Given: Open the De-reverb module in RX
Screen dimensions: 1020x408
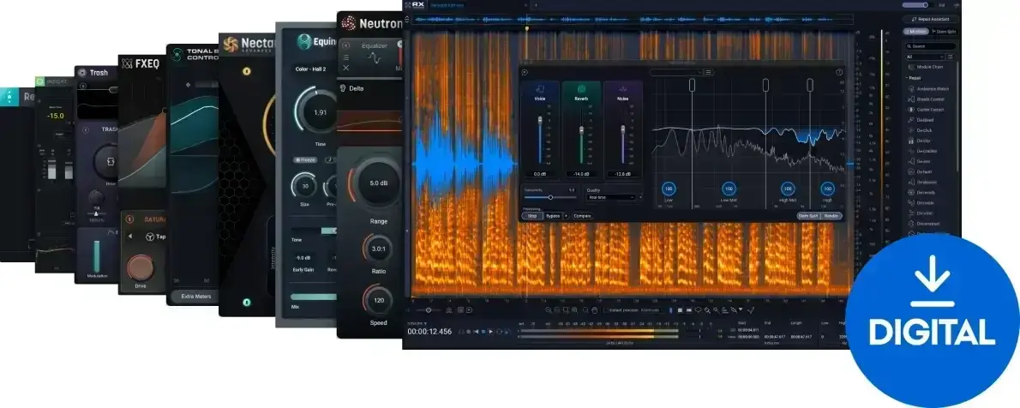Looking at the screenshot, I should pos(921,193).
